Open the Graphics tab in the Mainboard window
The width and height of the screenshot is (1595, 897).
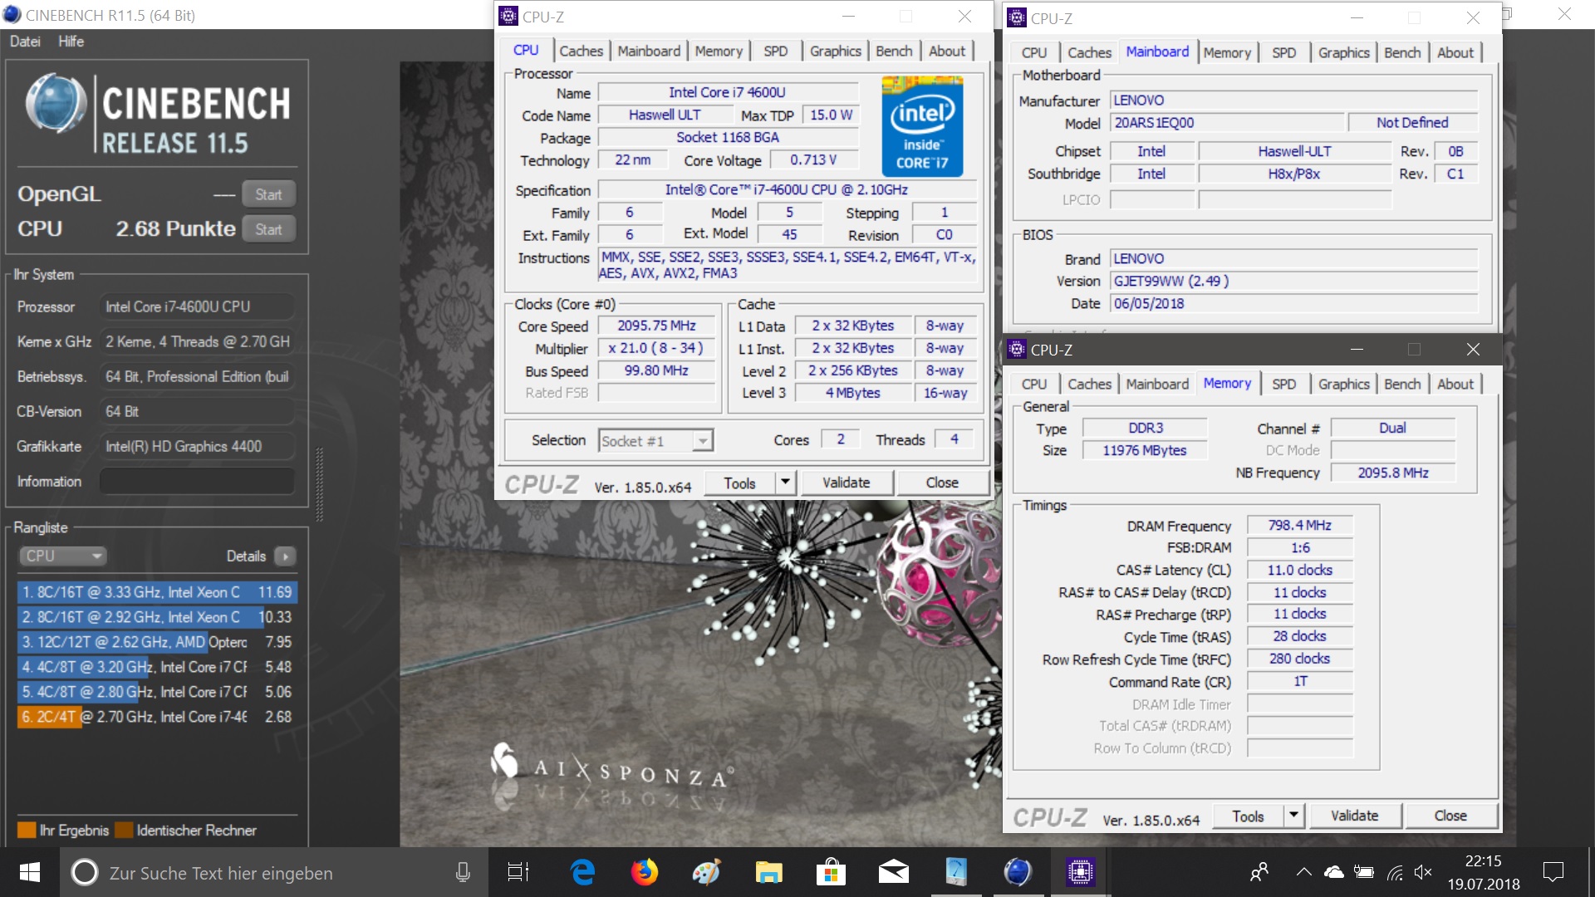click(x=1343, y=52)
